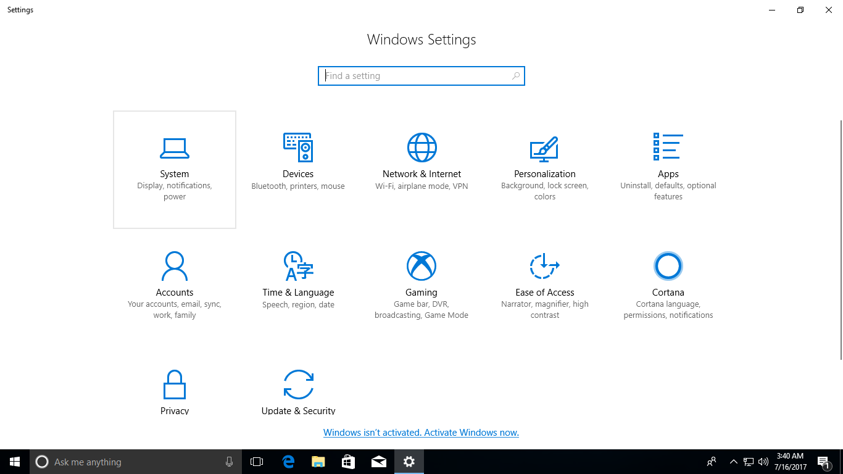The width and height of the screenshot is (843, 474).
Task: Show hidden system tray icons
Action: point(733,462)
